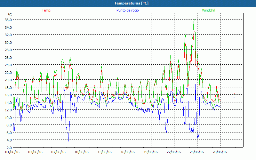Image resolution: width=256 pixels, height=160 pixels.
Task: Click the 36,0 y-axis value
Action: 8,20
